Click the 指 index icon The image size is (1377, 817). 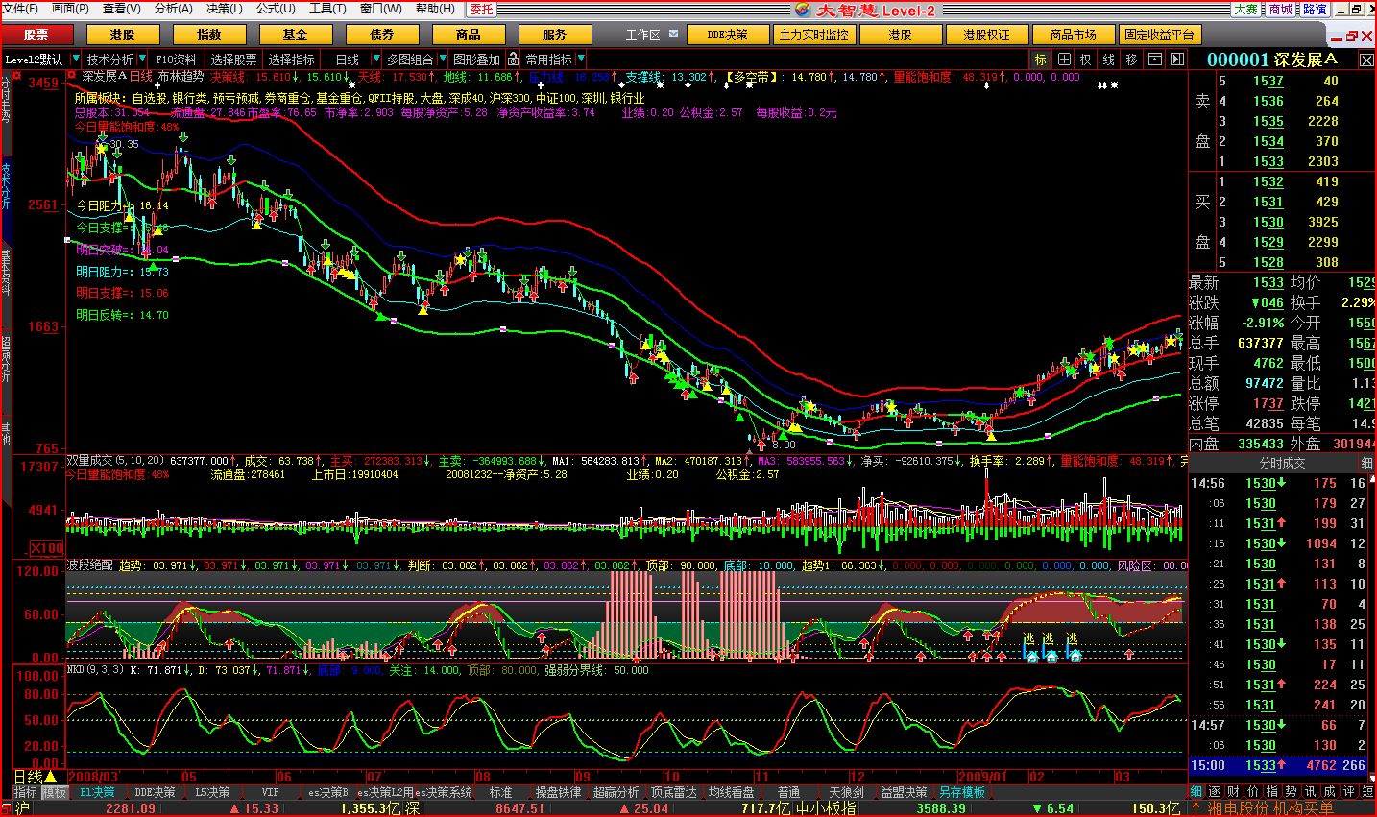[1272, 792]
